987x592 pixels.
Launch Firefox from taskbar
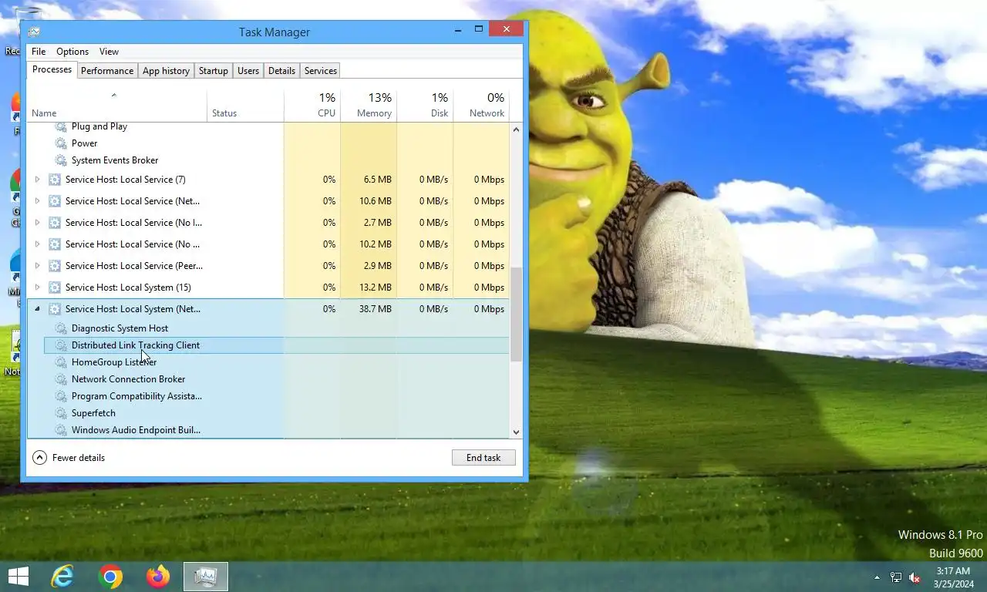click(158, 577)
